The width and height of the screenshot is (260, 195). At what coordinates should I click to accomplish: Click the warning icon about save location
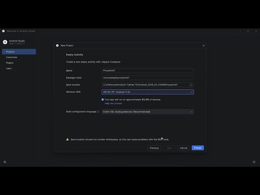tap(67, 139)
